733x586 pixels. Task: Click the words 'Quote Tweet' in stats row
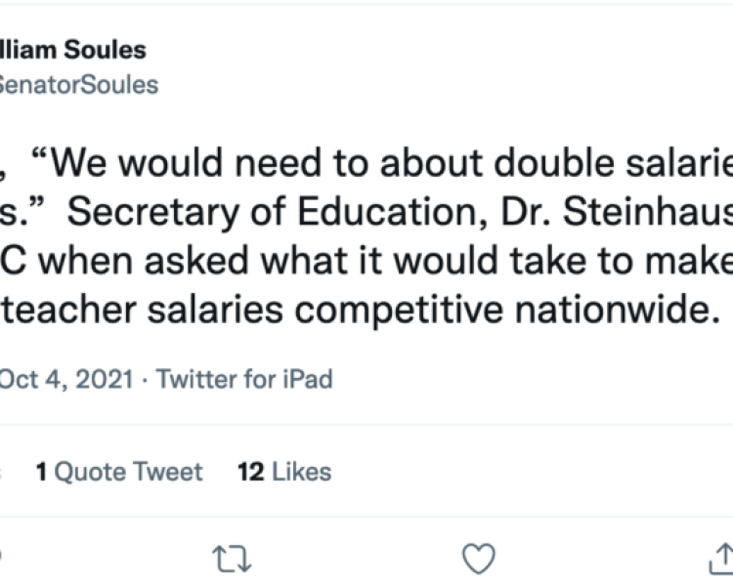pyautogui.click(x=128, y=473)
